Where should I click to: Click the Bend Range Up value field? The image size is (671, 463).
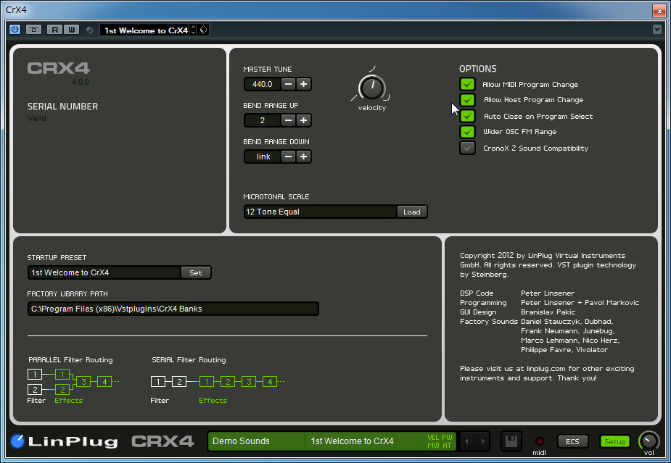coord(263,120)
